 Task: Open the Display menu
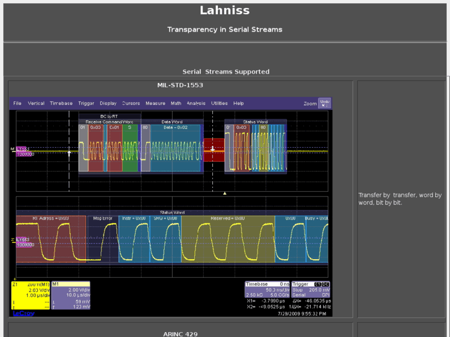coord(108,103)
